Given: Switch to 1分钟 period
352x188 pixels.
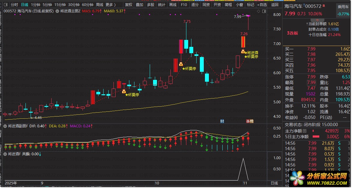Looking at the screenshot, I should [x=35, y=5].
